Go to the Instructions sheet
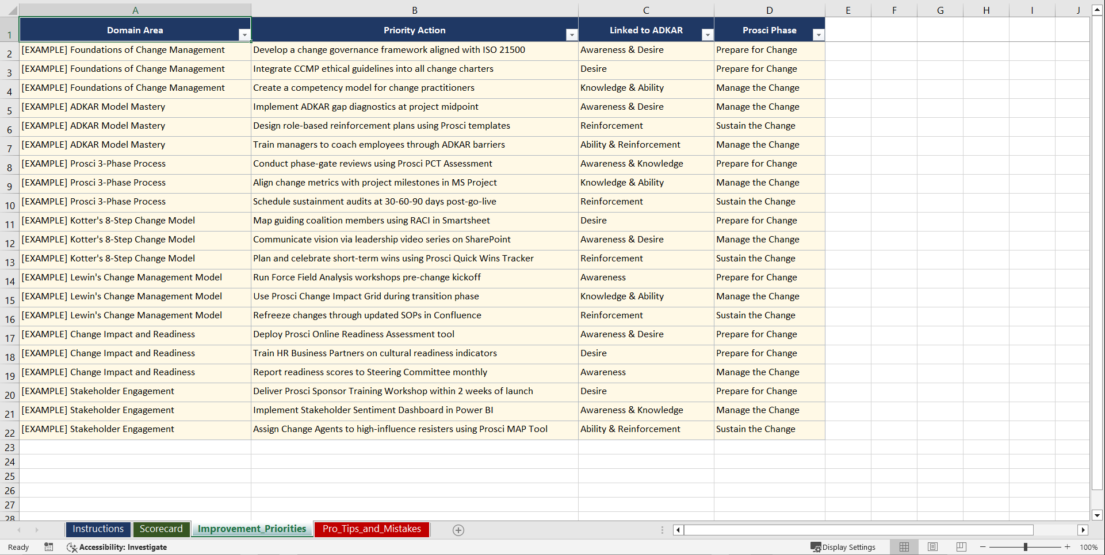Screen dimensions: 1105x555 (98, 529)
